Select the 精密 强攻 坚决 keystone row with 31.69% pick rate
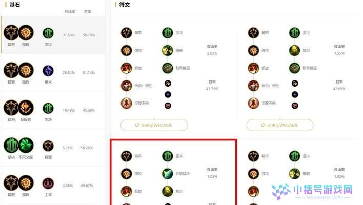Screen dimensions: 363x205 (53, 35)
